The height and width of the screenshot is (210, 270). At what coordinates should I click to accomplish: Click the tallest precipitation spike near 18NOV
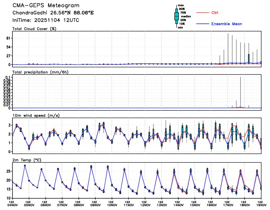click(x=240, y=92)
